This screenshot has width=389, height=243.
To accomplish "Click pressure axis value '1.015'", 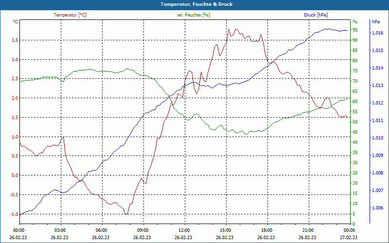I will click(378, 51).
